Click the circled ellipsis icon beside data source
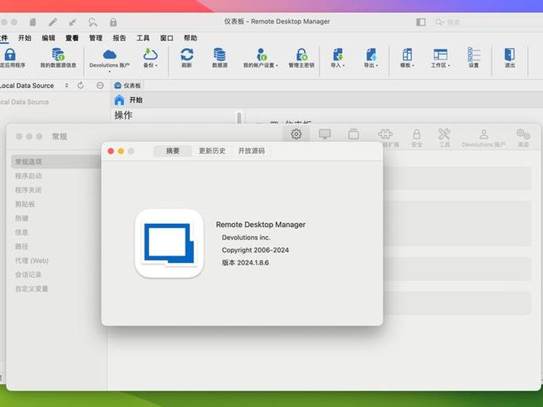Viewport: 543px width, 407px height. coord(100,85)
